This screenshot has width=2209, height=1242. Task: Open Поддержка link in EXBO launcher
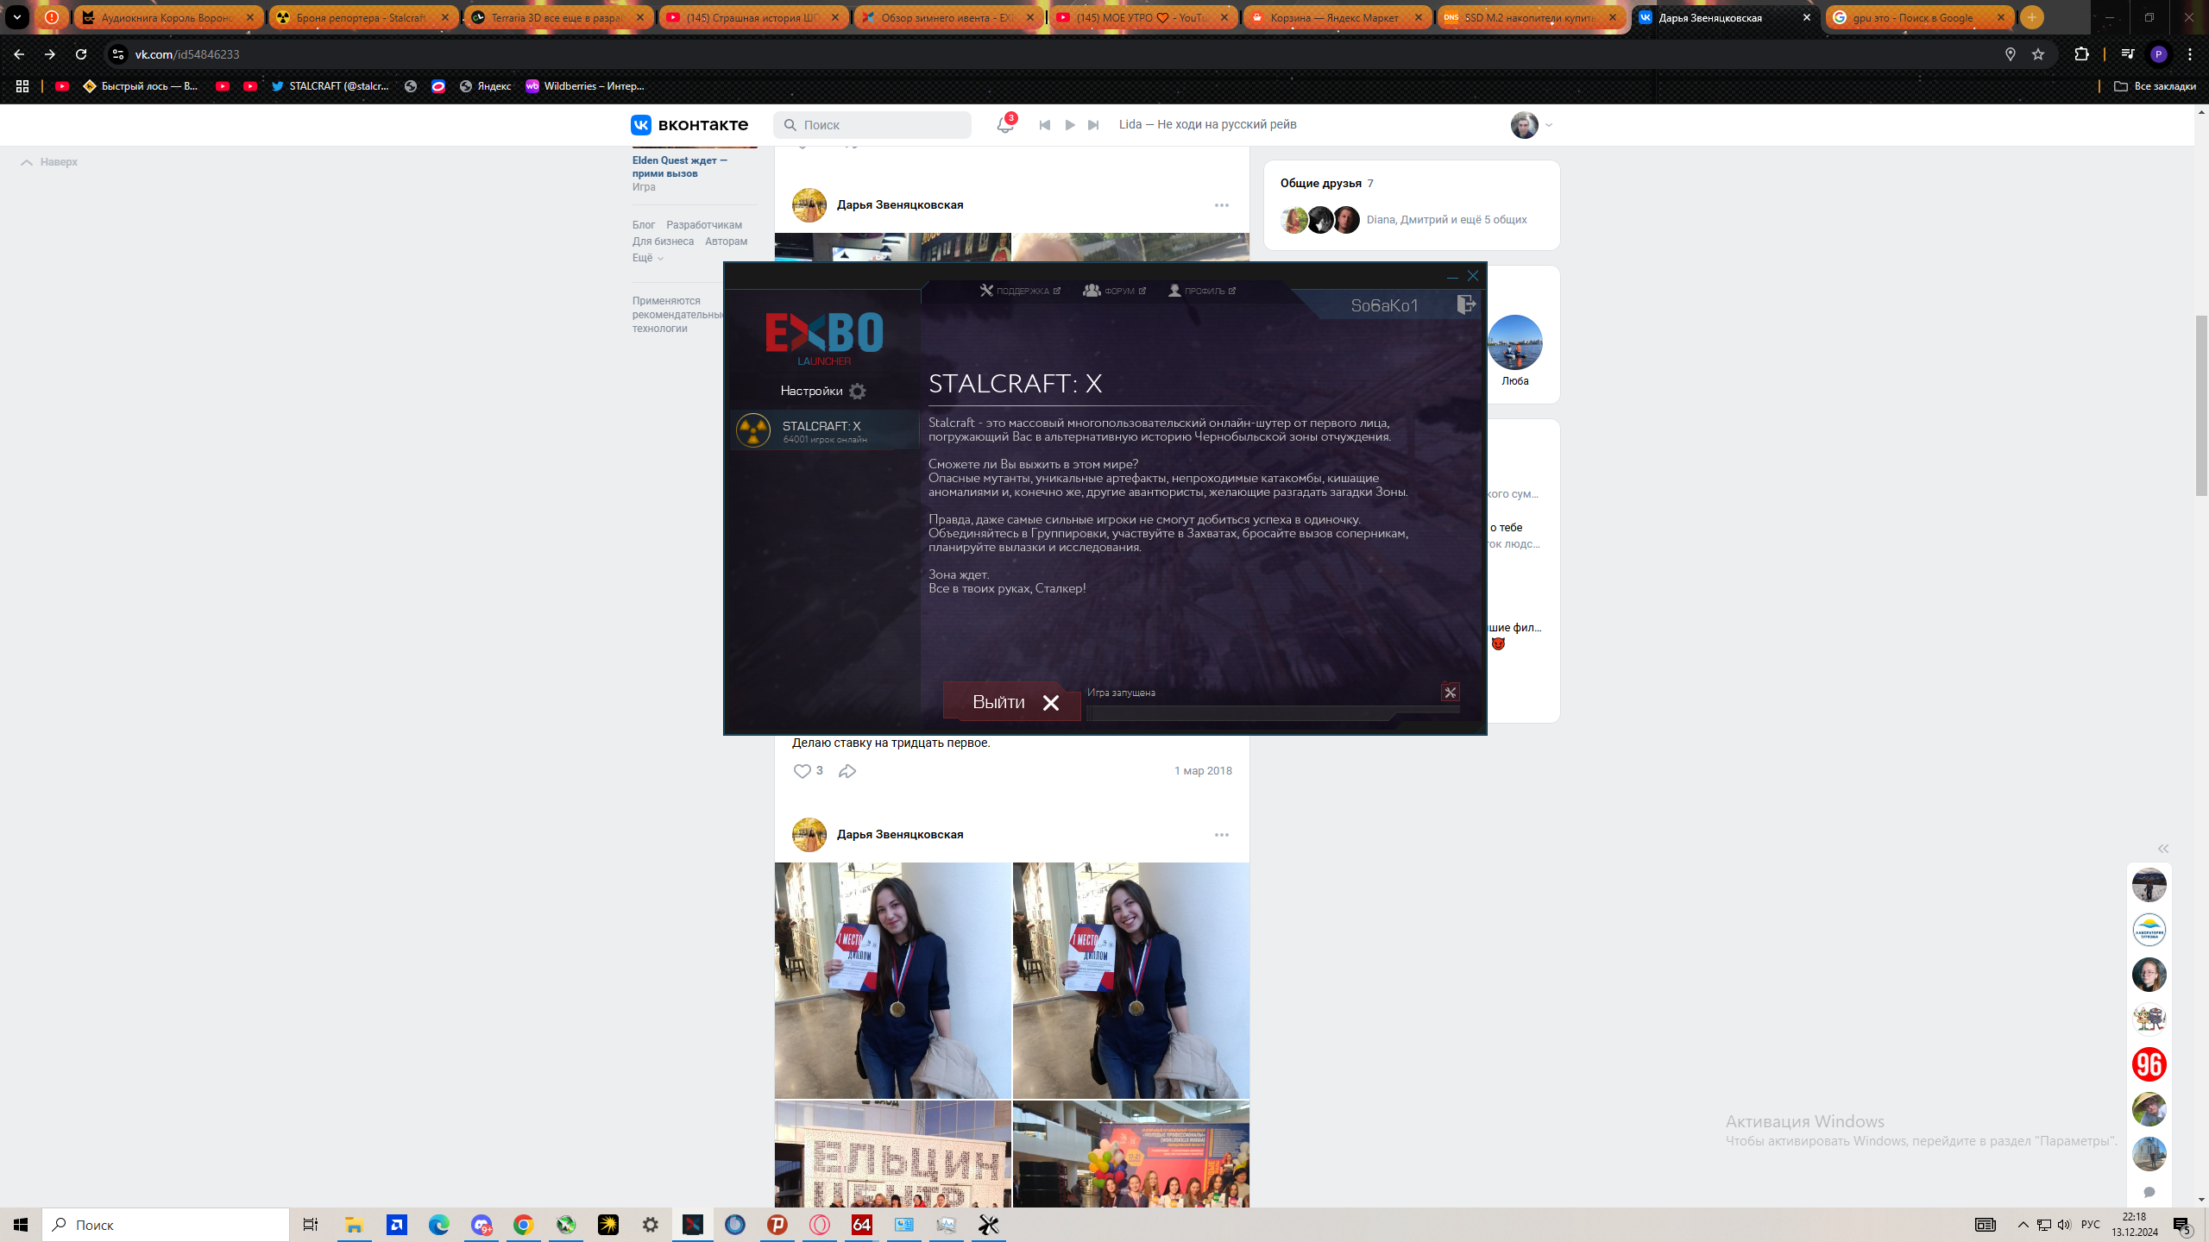(1020, 291)
